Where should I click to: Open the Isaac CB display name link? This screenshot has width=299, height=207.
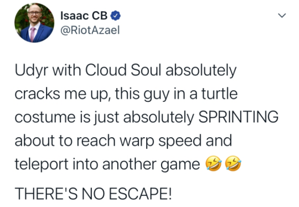point(84,15)
